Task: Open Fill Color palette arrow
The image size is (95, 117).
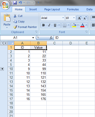Action: (78, 25)
